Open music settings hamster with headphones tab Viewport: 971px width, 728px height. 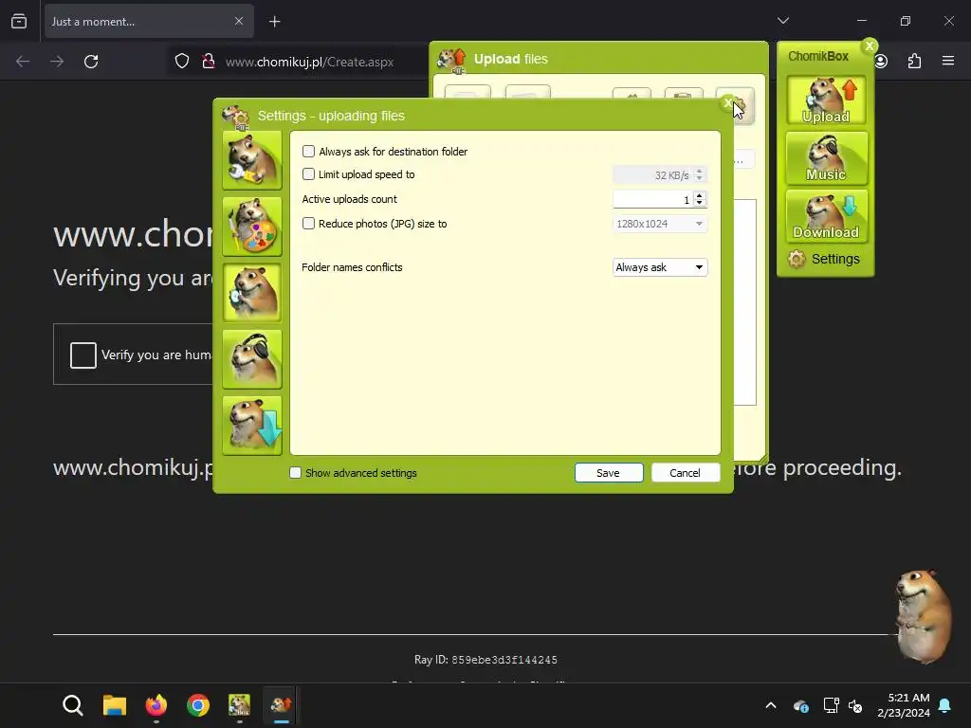[x=252, y=359]
